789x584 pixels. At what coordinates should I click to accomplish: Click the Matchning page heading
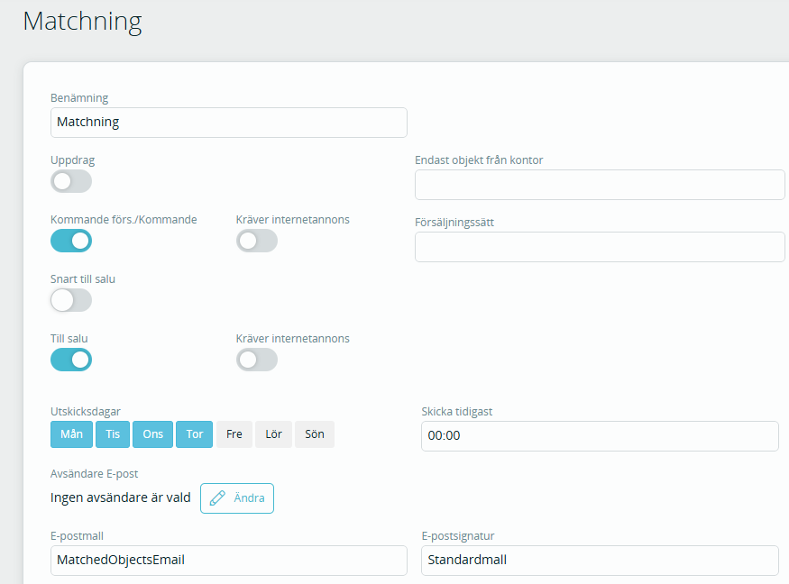pyautogui.click(x=83, y=22)
